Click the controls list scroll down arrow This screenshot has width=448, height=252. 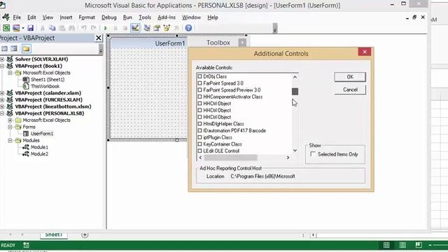295,150
